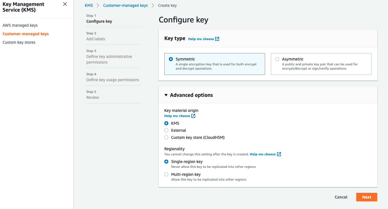
Task: Select the Symmetric key type
Action: pyautogui.click(x=171, y=59)
